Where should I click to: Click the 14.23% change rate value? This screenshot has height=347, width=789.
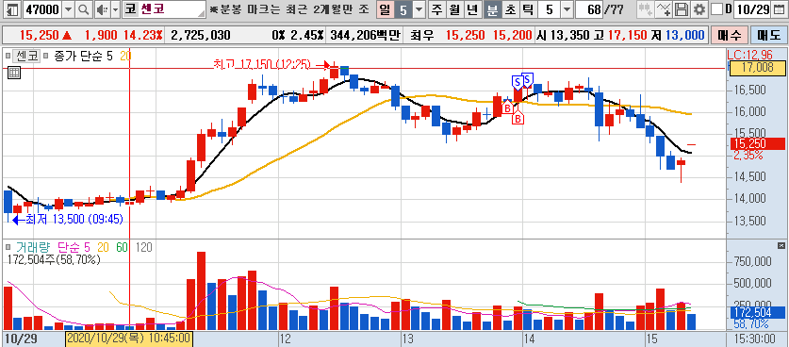click(x=143, y=35)
